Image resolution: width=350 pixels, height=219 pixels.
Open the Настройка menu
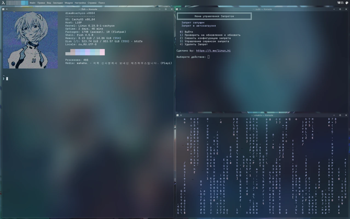[x=80, y=3]
